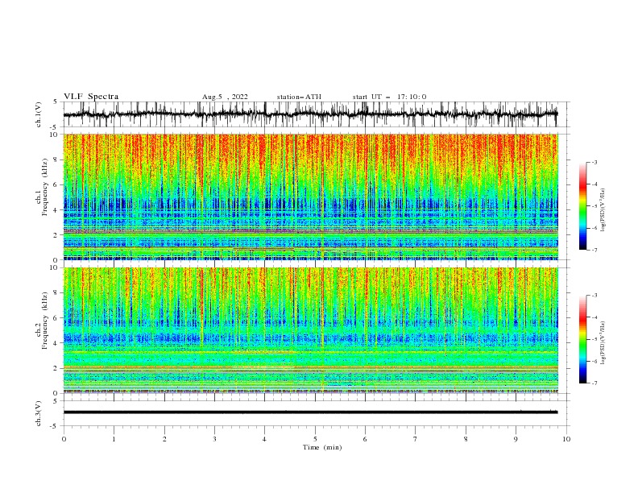Click the ch.2 spectrogram color scale bar
Image resolution: width=638 pixels, height=493 pixels.
582,339
